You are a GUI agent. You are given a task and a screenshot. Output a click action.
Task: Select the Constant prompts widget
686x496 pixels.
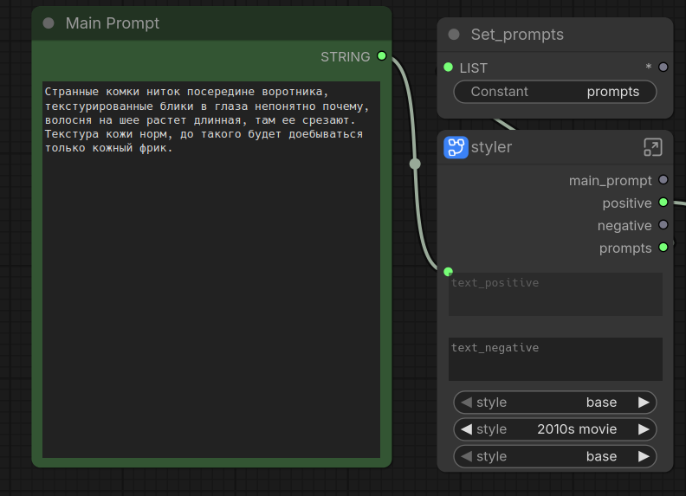[554, 92]
